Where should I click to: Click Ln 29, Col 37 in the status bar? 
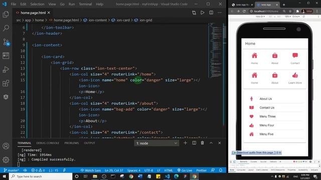click(x=114, y=170)
